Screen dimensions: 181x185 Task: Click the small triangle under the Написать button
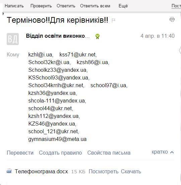(x=3, y=14)
